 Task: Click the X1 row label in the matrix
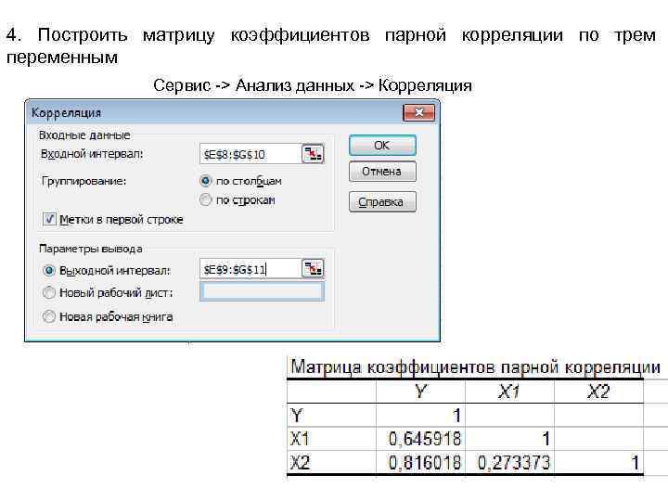click(x=300, y=439)
